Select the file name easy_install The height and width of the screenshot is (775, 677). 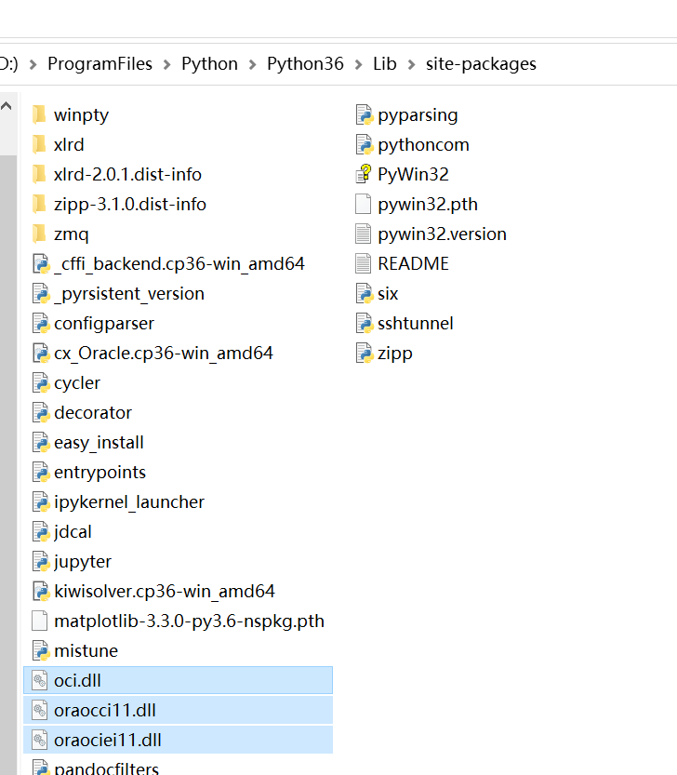coord(99,442)
